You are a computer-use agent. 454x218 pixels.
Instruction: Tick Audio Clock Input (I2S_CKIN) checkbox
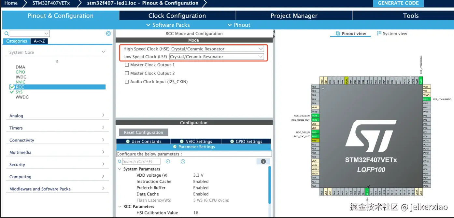click(x=127, y=82)
